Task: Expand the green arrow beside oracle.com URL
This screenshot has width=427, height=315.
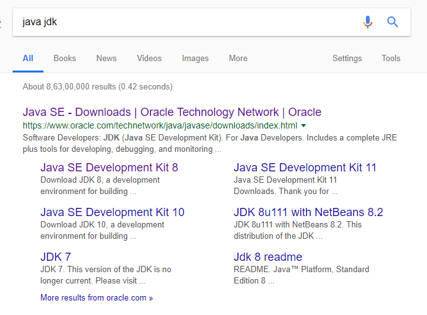Action: (x=304, y=126)
